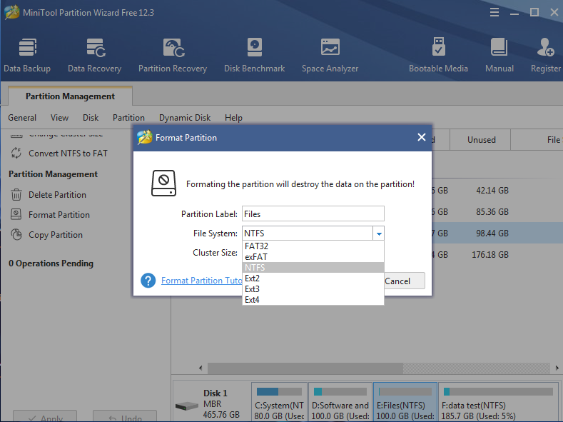Screen dimensions: 563x422
Task: Click the Register icon
Action: click(545, 47)
